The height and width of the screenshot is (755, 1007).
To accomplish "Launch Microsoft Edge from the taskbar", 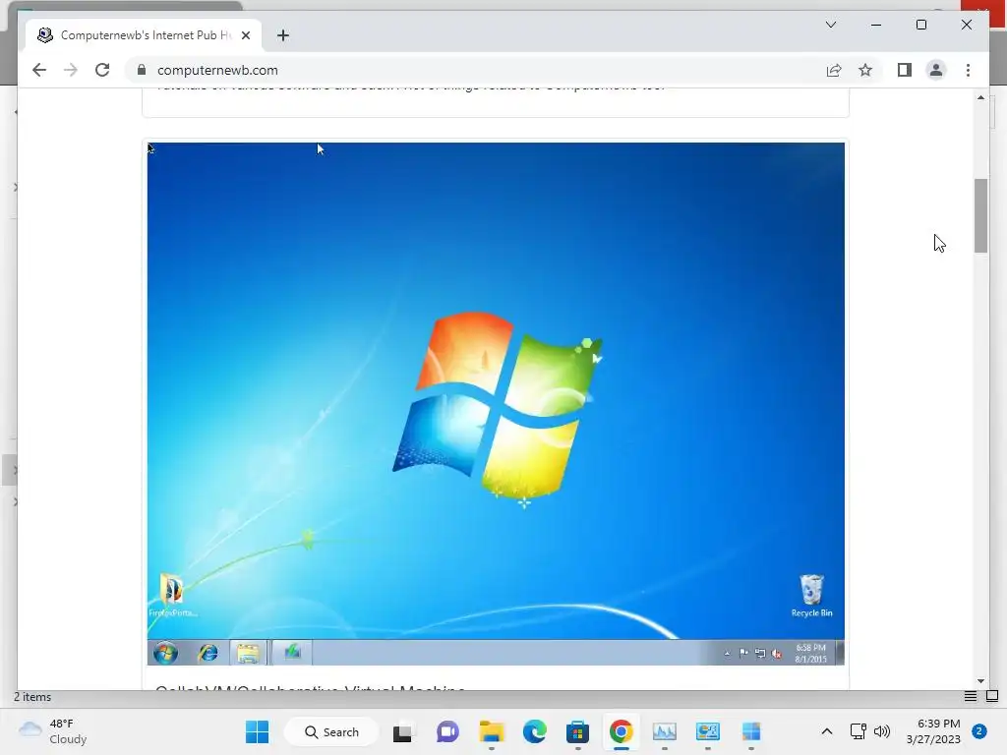I will point(534,731).
